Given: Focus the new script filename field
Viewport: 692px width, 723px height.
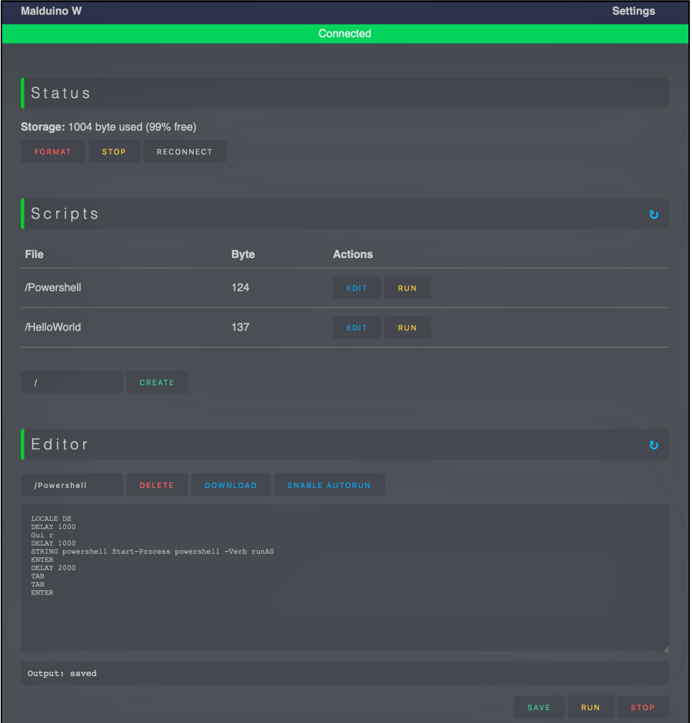Looking at the screenshot, I should click(72, 382).
